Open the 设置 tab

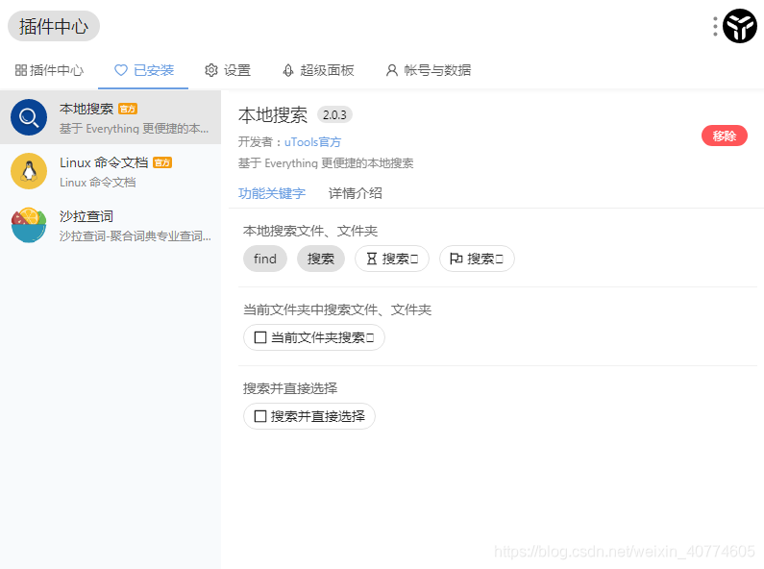[x=228, y=70]
